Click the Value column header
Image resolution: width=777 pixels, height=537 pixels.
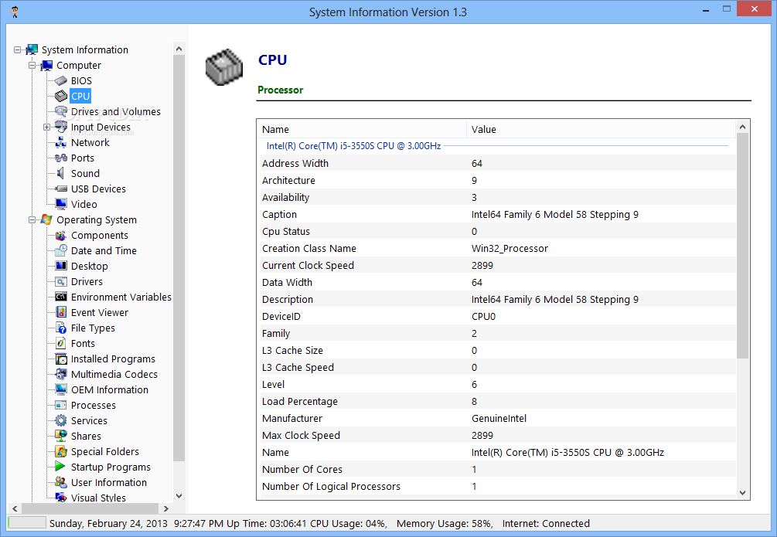tap(601, 129)
